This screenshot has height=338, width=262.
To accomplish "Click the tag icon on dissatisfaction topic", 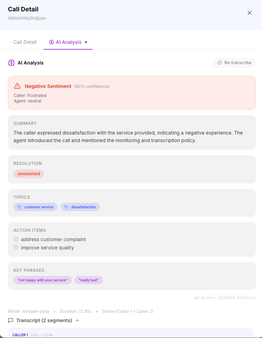I will coord(66,207).
